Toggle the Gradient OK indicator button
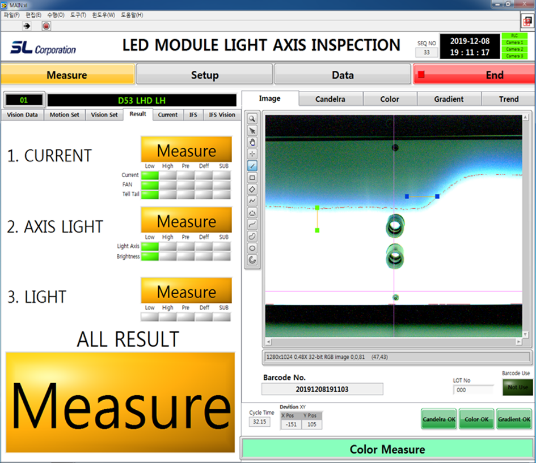Screen dimensions: 536x463 coord(514,419)
